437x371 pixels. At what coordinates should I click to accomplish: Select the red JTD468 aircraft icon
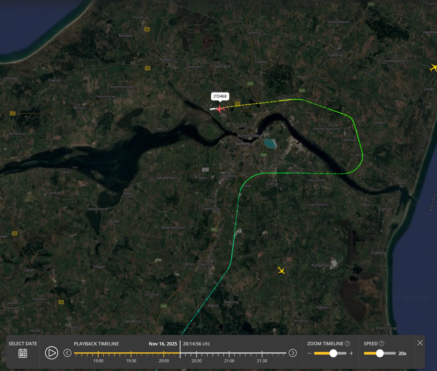(x=220, y=109)
